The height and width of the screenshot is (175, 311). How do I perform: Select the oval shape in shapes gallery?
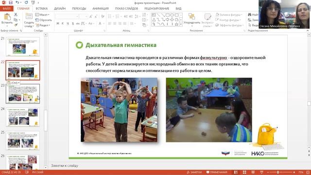[172, 15]
